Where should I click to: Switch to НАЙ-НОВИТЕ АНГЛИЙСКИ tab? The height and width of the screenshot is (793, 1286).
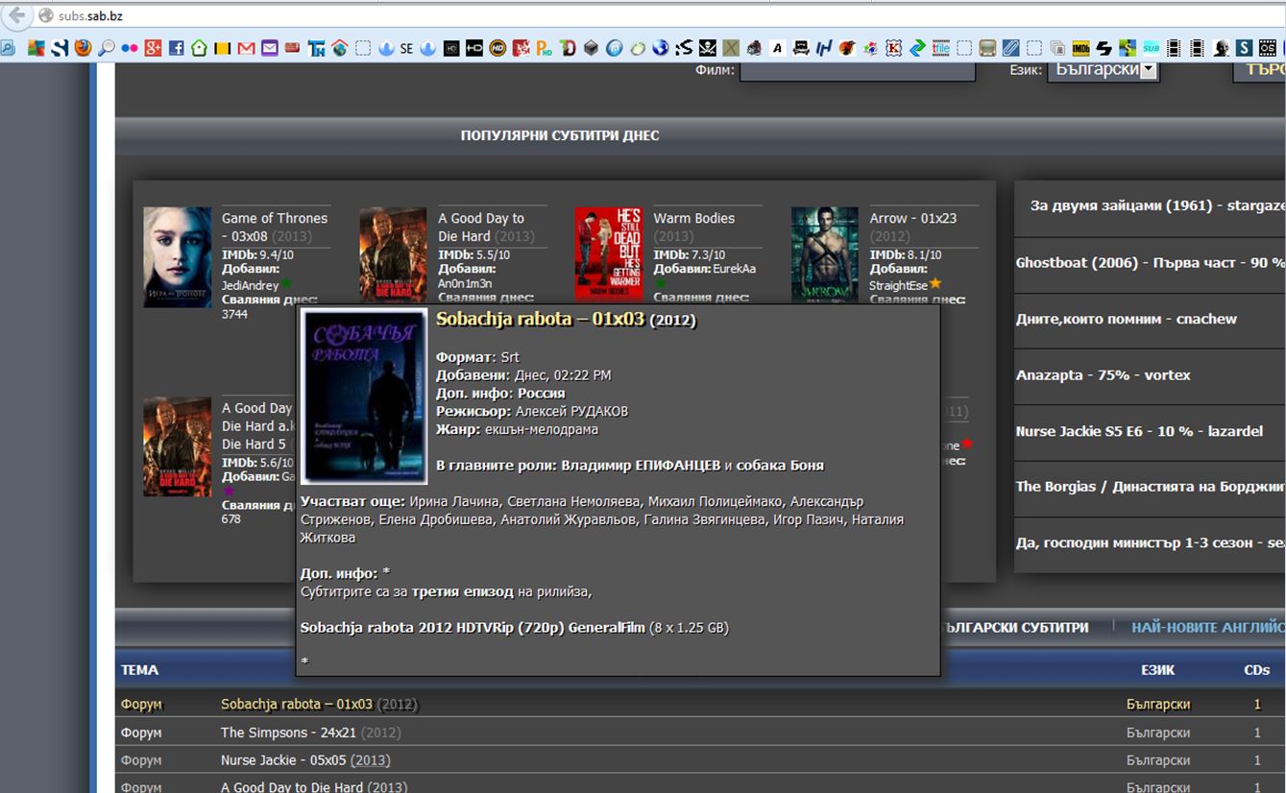coord(1208,627)
